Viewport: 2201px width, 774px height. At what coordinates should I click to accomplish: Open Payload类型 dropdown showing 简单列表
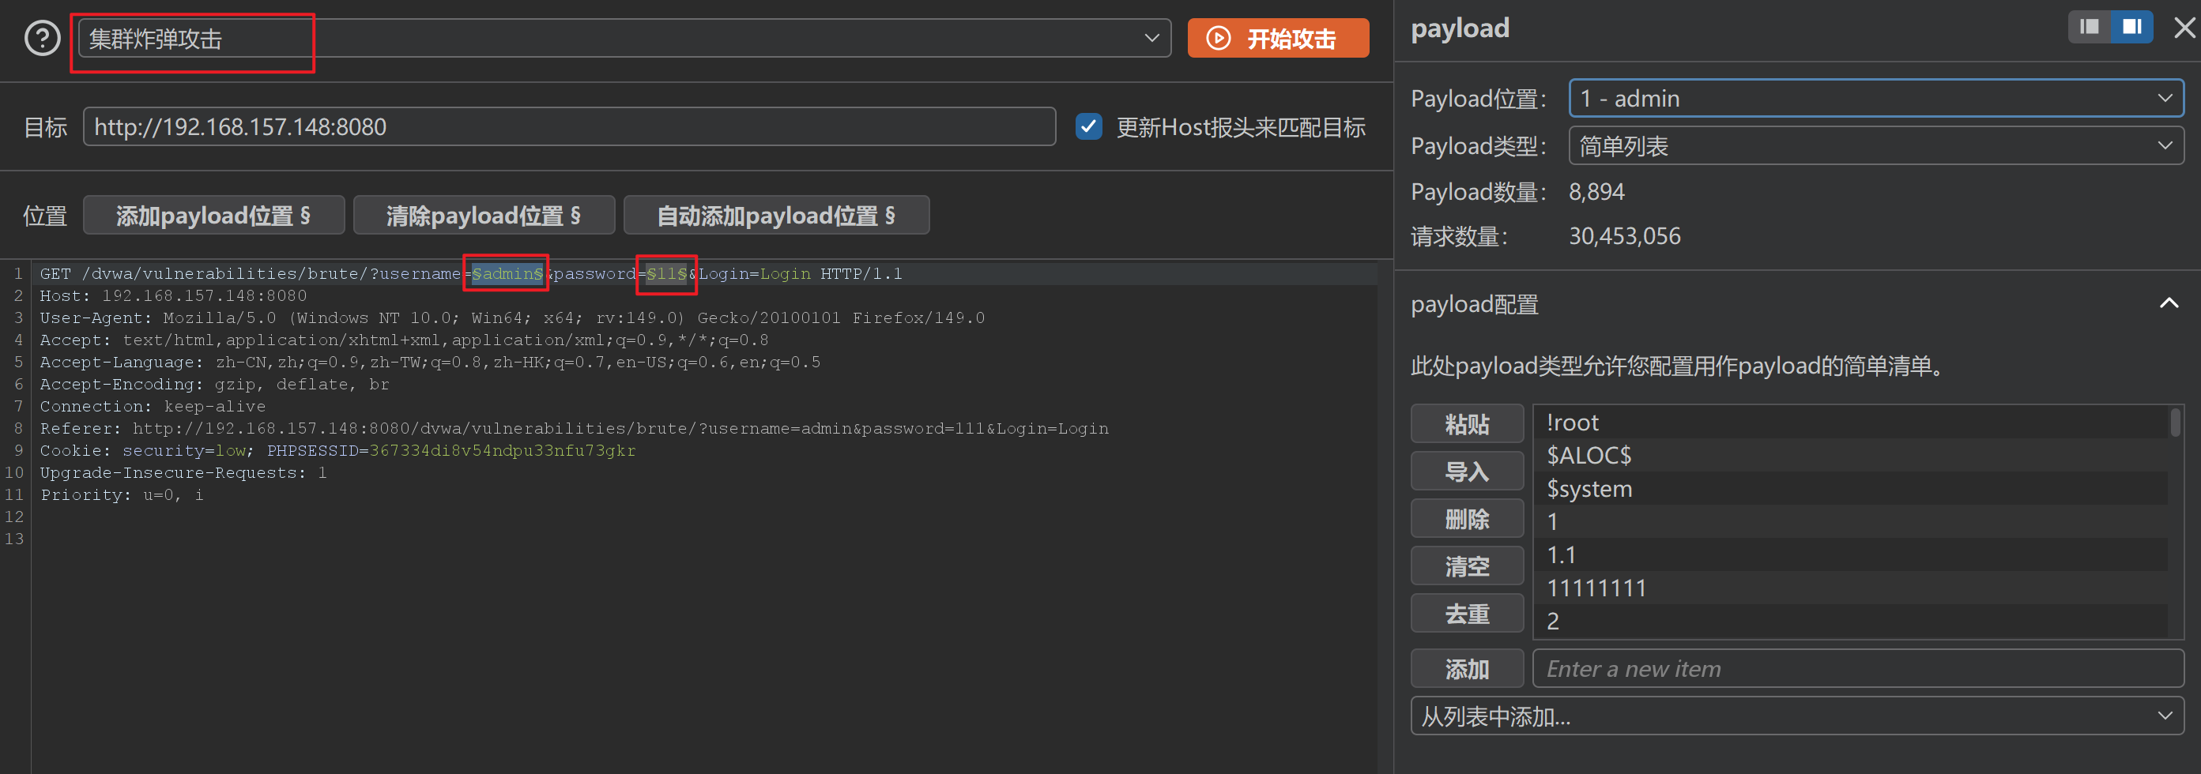pyautogui.click(x=1875, y=146)
